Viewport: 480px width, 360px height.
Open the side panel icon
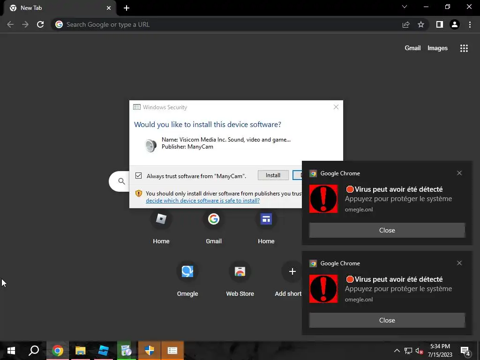point(440,24)
